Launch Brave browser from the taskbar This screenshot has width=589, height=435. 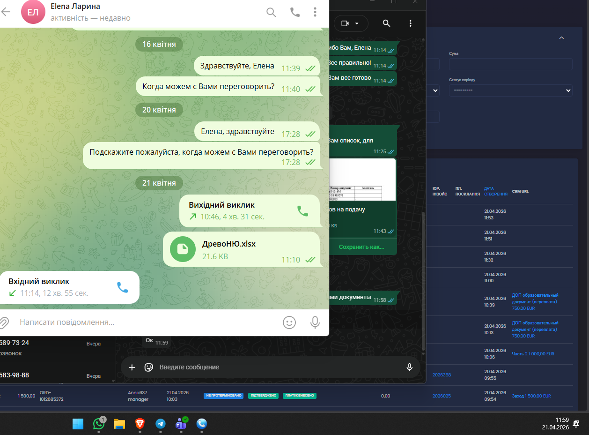pos(140,424)
